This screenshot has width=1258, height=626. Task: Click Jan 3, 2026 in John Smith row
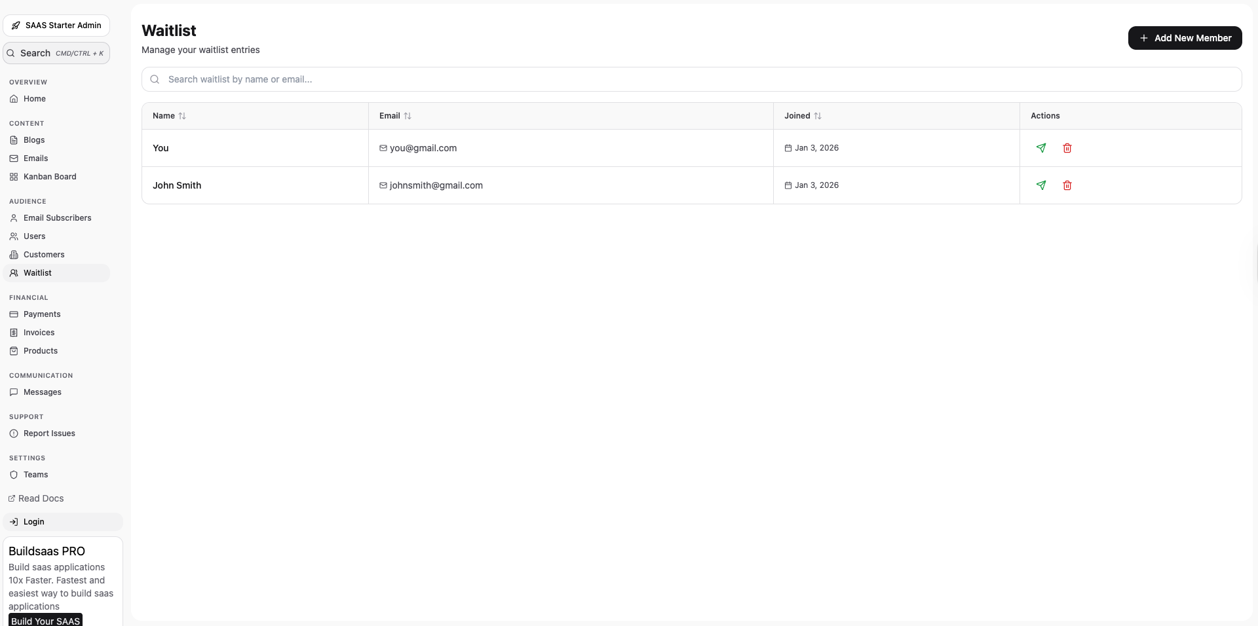point(816,185)
